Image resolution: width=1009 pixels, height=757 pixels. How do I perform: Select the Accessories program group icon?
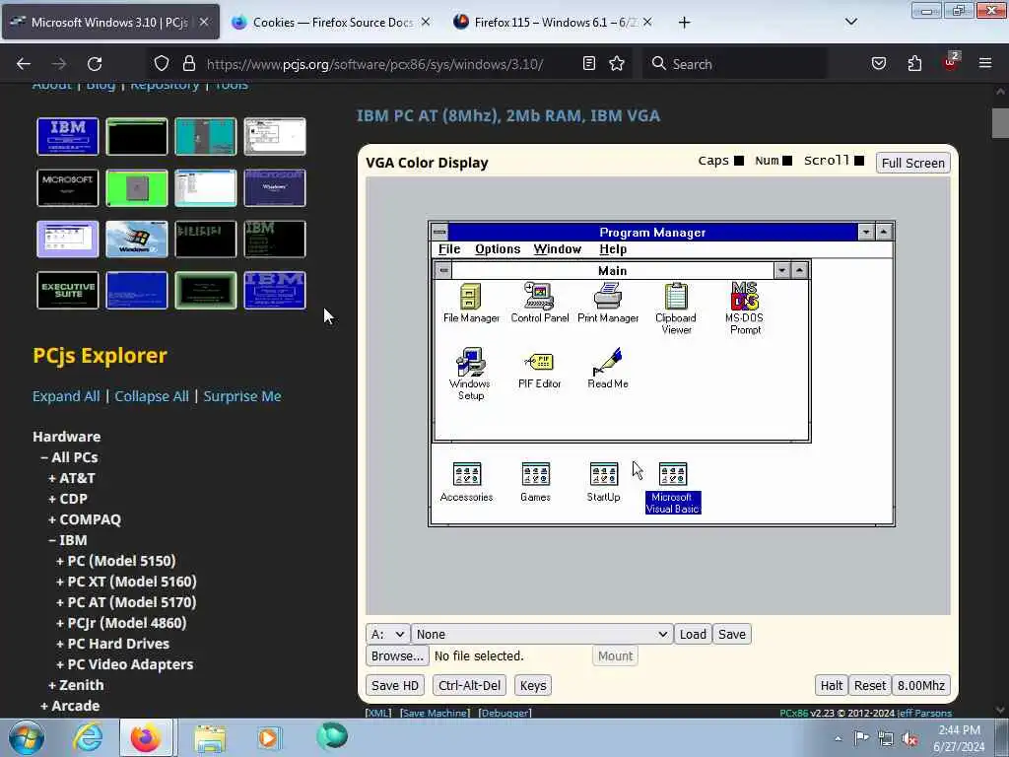(466, 482)
